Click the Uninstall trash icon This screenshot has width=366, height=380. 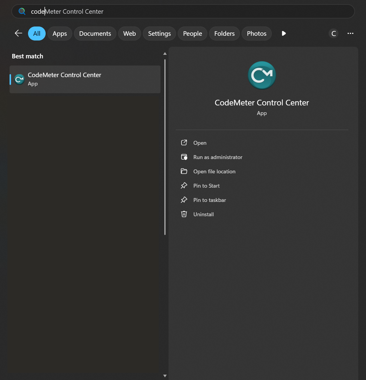(x=184, y=214)
